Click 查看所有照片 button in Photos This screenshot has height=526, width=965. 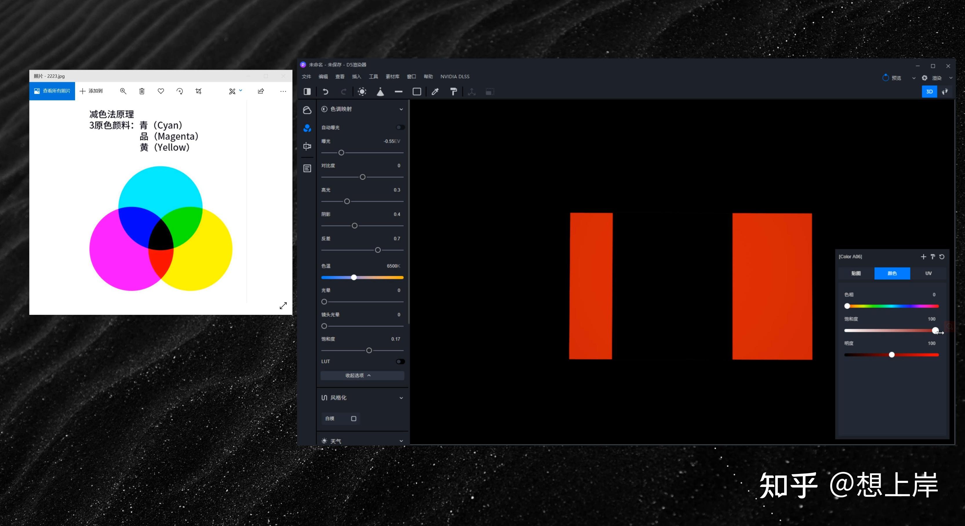tap(52, 91)
